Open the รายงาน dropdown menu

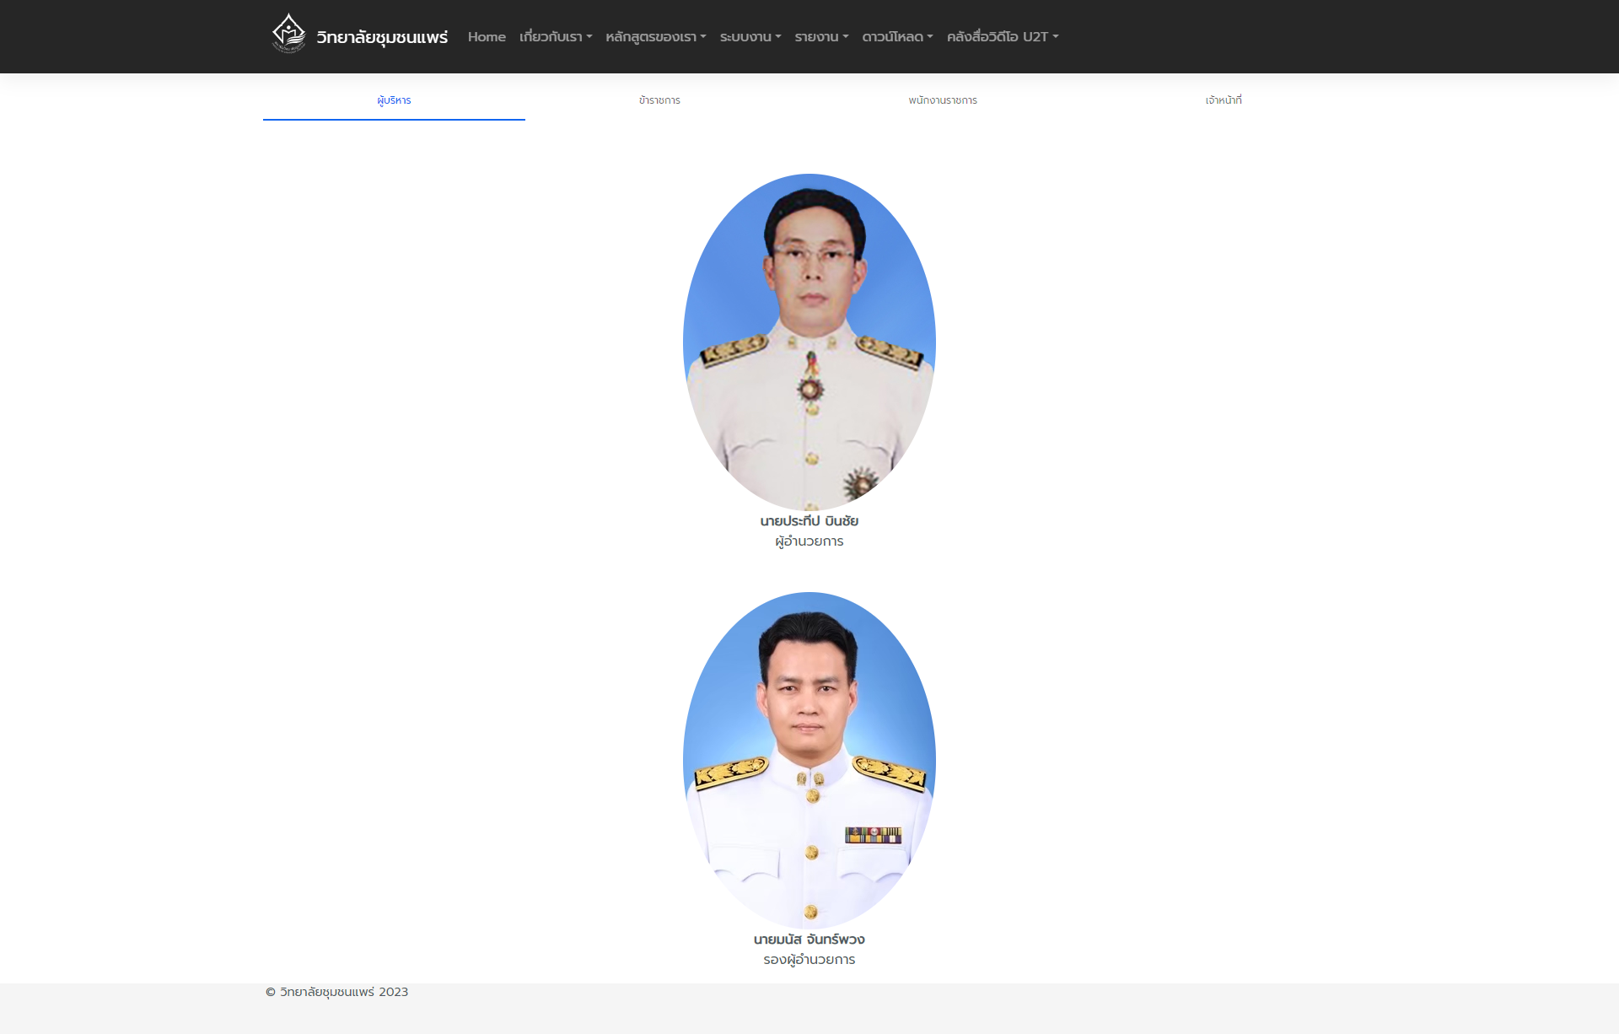pyautogui.click(x=821, y=37)
